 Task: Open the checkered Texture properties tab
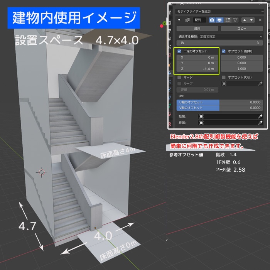pos(170,124)
